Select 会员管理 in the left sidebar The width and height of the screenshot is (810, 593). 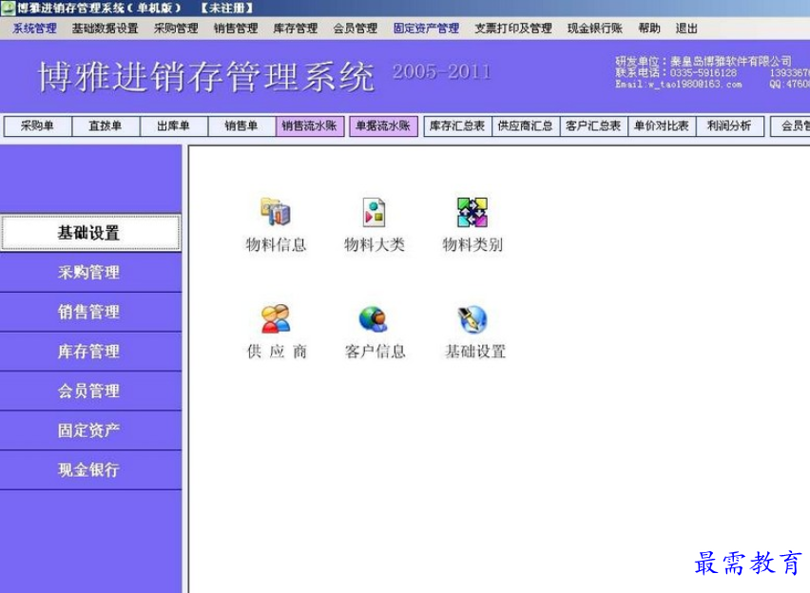90,391
